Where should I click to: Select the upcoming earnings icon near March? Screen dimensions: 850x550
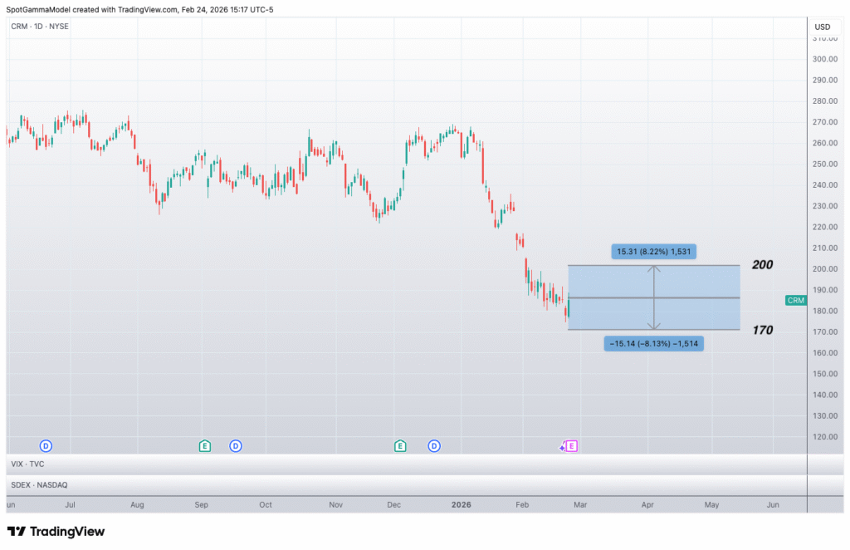coord(570,446)
